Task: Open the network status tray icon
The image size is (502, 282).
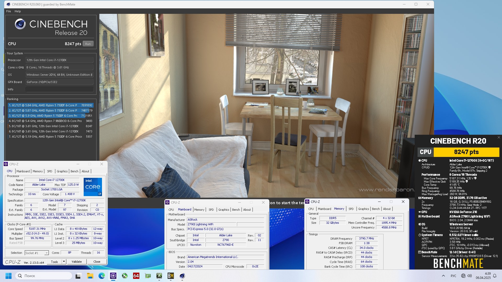Action: (x=463, y=276)
